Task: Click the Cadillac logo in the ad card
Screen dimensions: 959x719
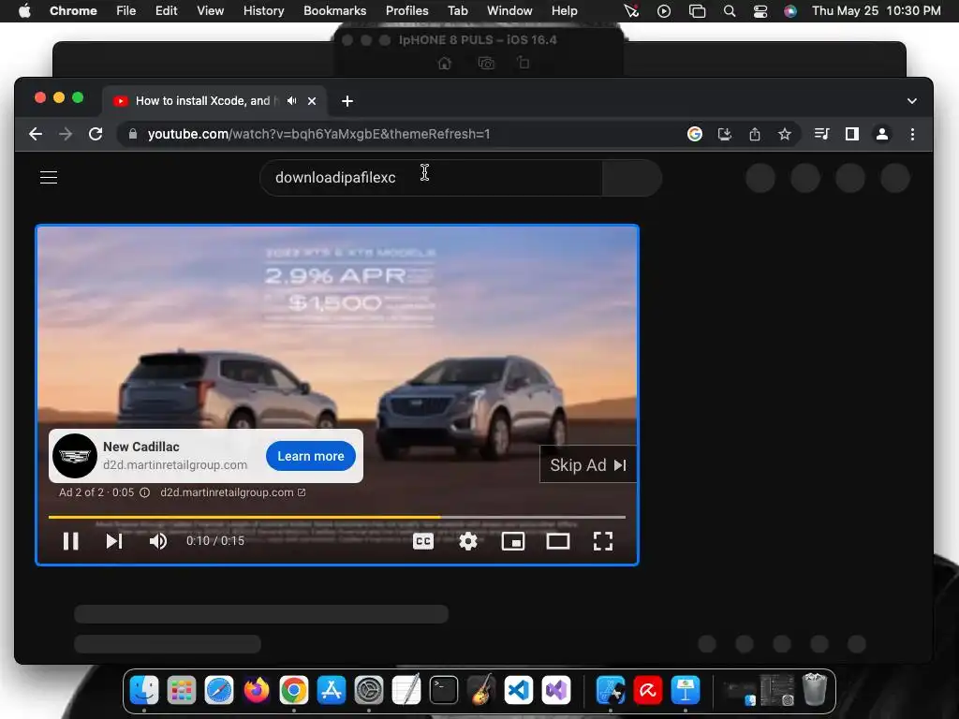Action: tap(75, 456)
